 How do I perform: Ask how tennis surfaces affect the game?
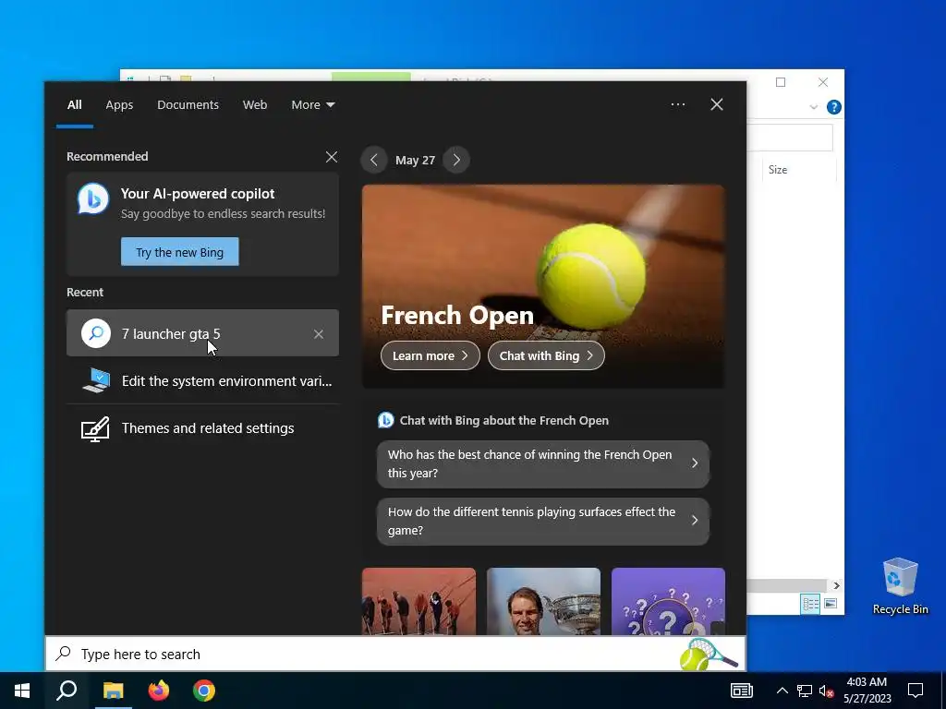point(543,521)
